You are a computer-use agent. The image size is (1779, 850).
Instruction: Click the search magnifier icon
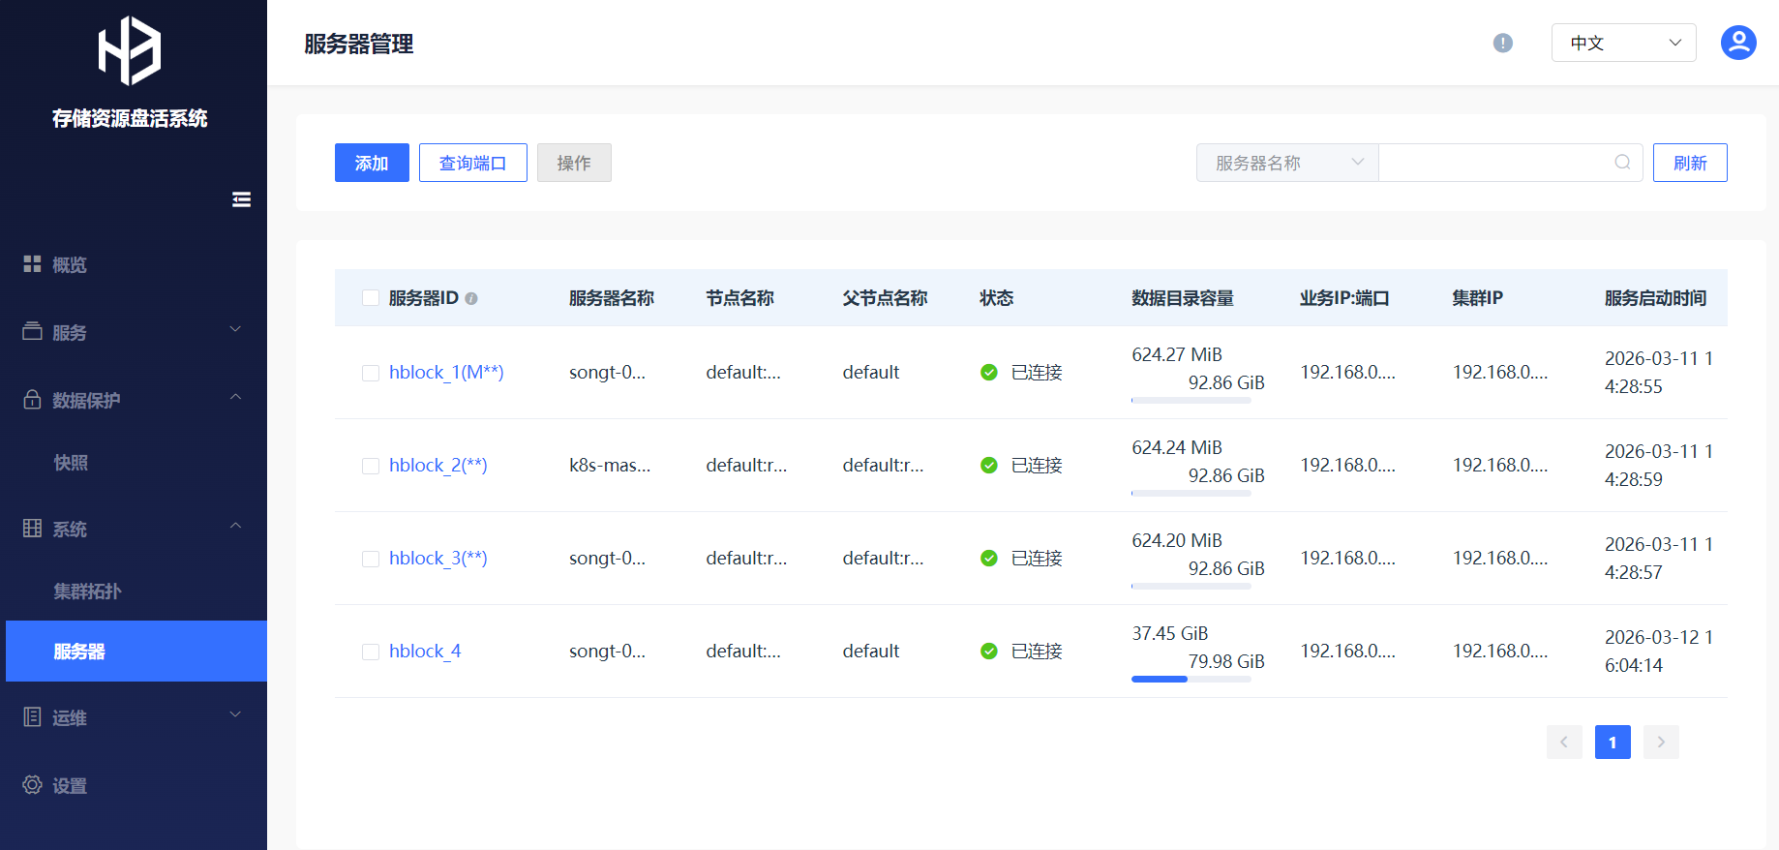(1622, 163)
